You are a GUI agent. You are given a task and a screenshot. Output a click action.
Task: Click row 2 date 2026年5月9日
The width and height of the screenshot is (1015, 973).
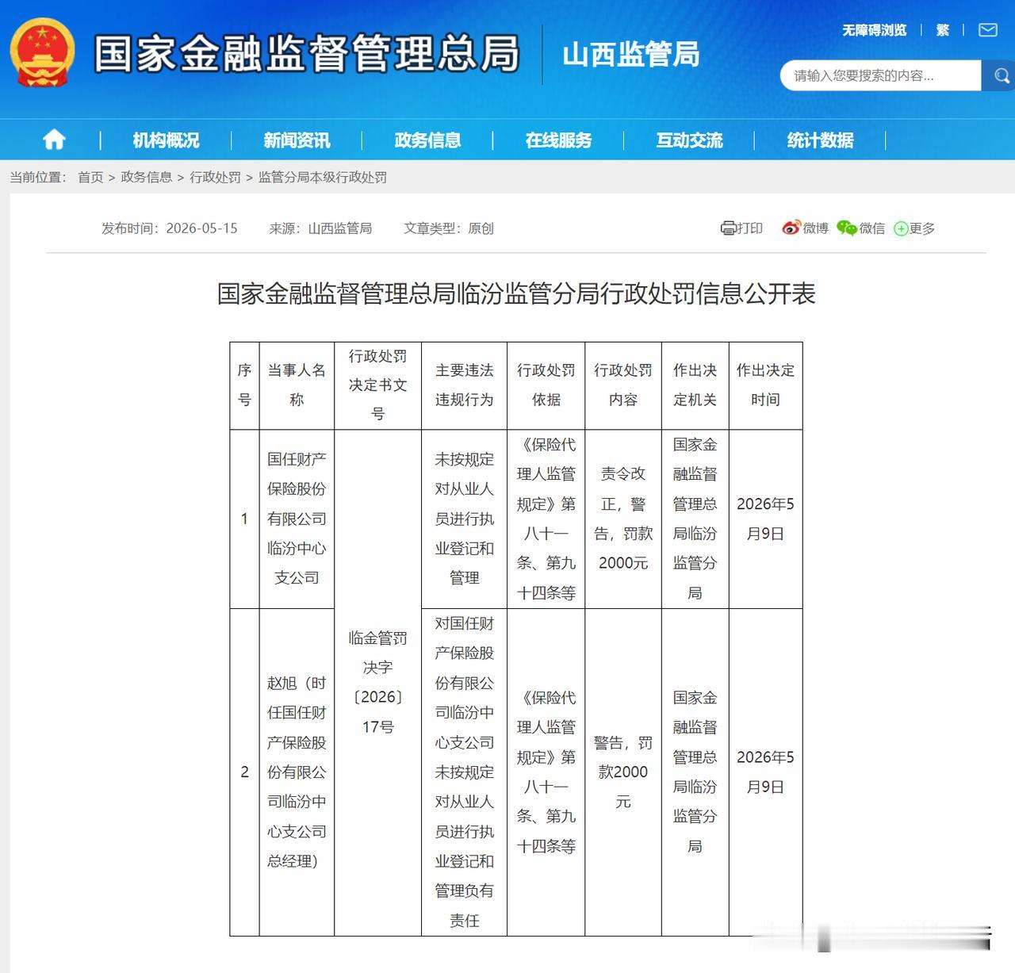coord(766,772)
